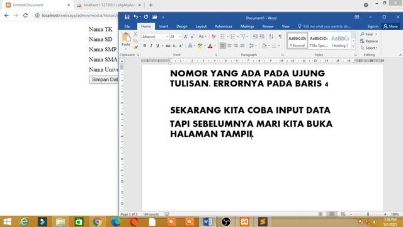Image resolution: width=403 pixels, height=227 pixels.
Task: Open the font name dropdown showing Aharoni
Action: click(167, 37)
